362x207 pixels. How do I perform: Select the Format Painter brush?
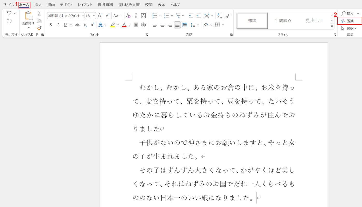tap(39, 28)
